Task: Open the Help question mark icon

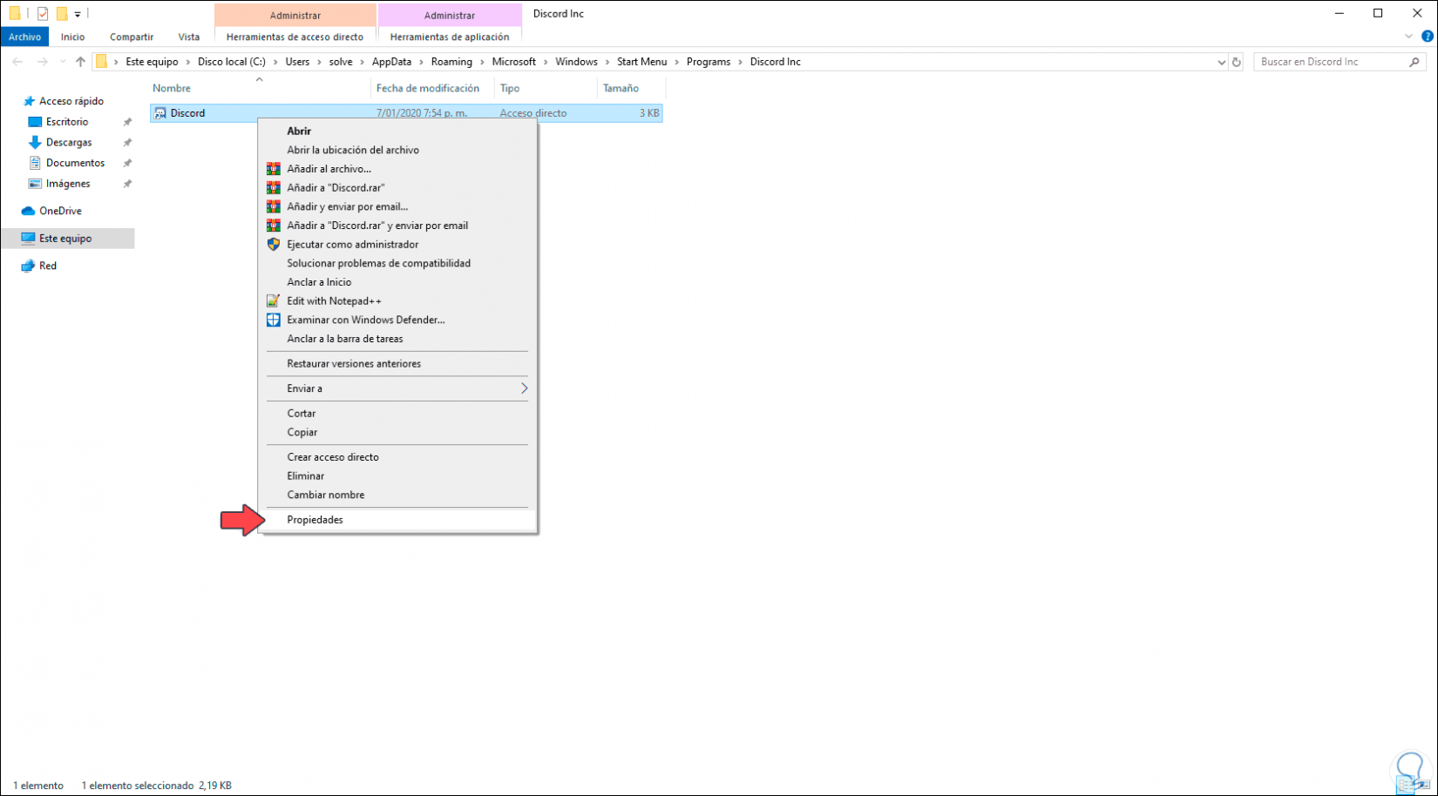Action: [1427, 37]
